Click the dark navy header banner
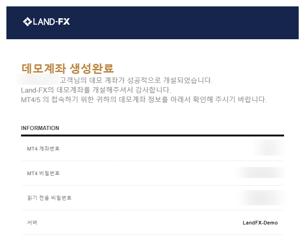 [153, 23]
